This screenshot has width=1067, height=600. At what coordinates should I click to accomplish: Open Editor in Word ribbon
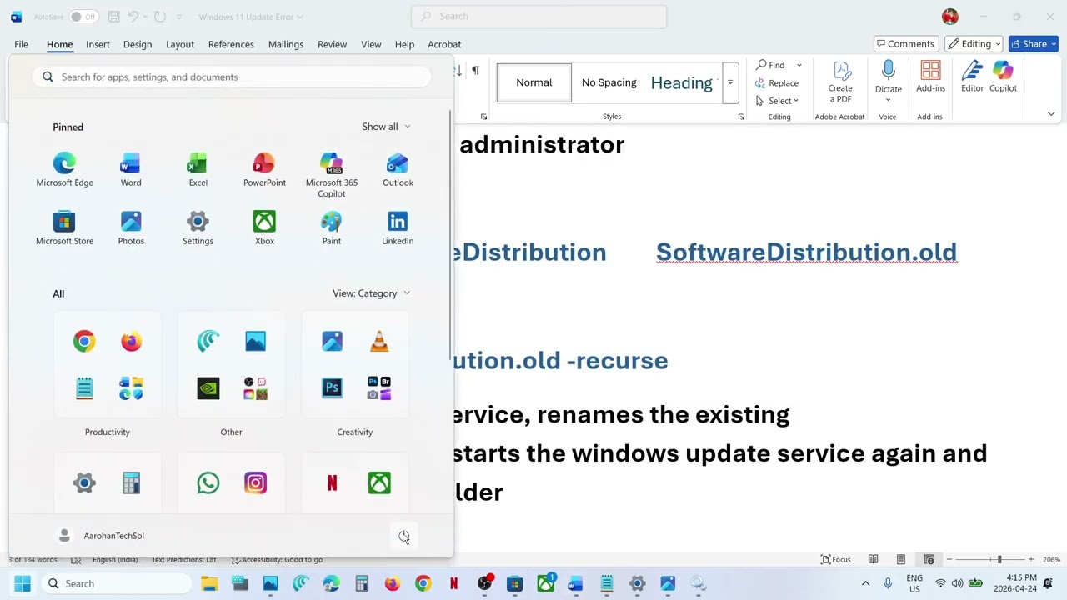point(972,77)
